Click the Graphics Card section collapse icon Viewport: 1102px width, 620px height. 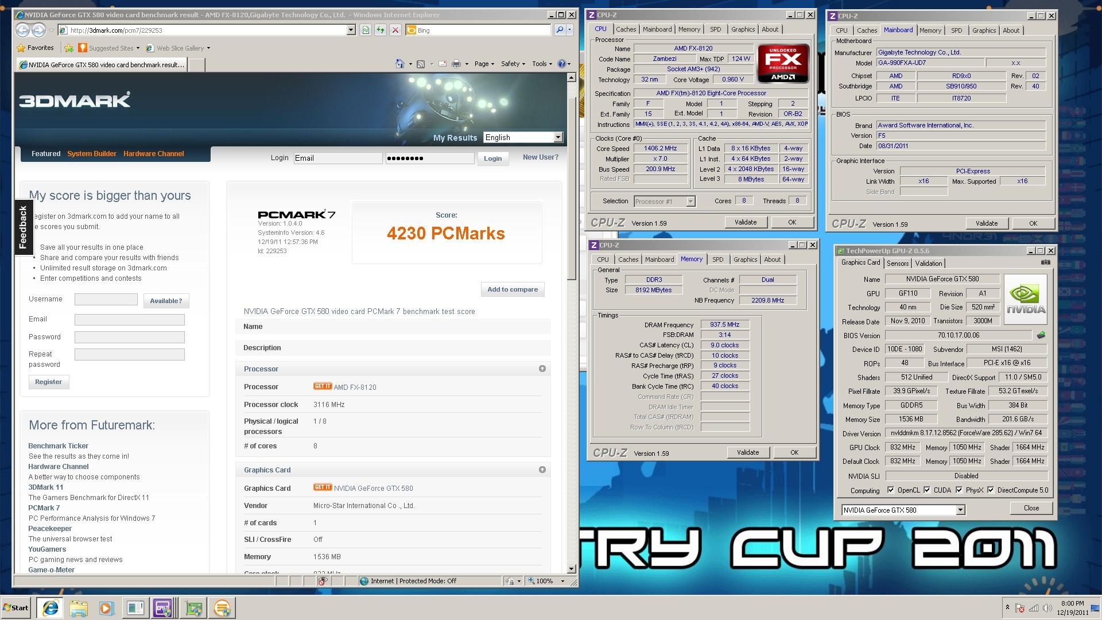542,470
